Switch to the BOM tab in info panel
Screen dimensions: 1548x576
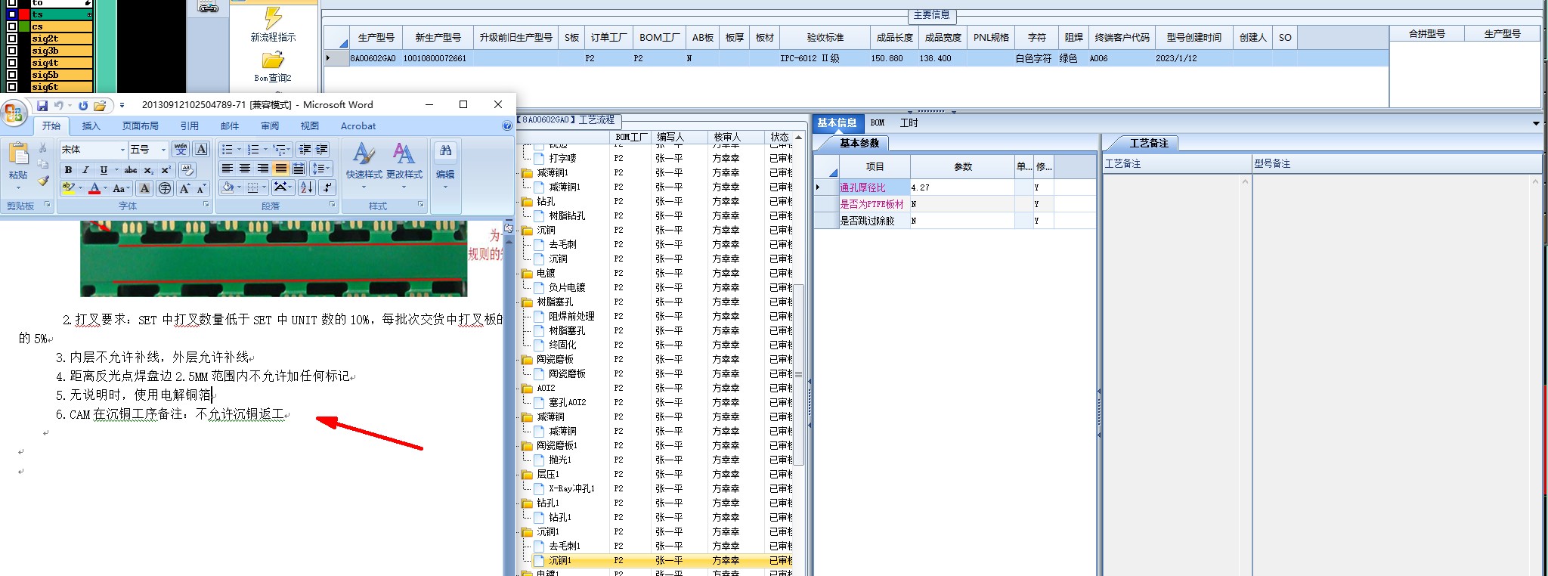point(877,122)
